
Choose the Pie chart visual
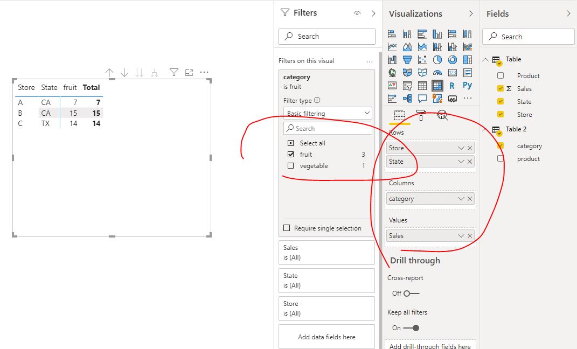(437, 60)
